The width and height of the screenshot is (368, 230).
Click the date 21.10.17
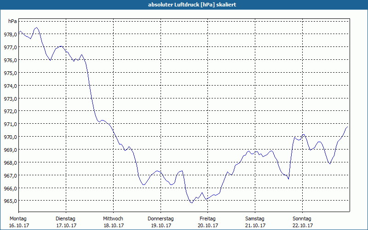click(x=255, y=225)
